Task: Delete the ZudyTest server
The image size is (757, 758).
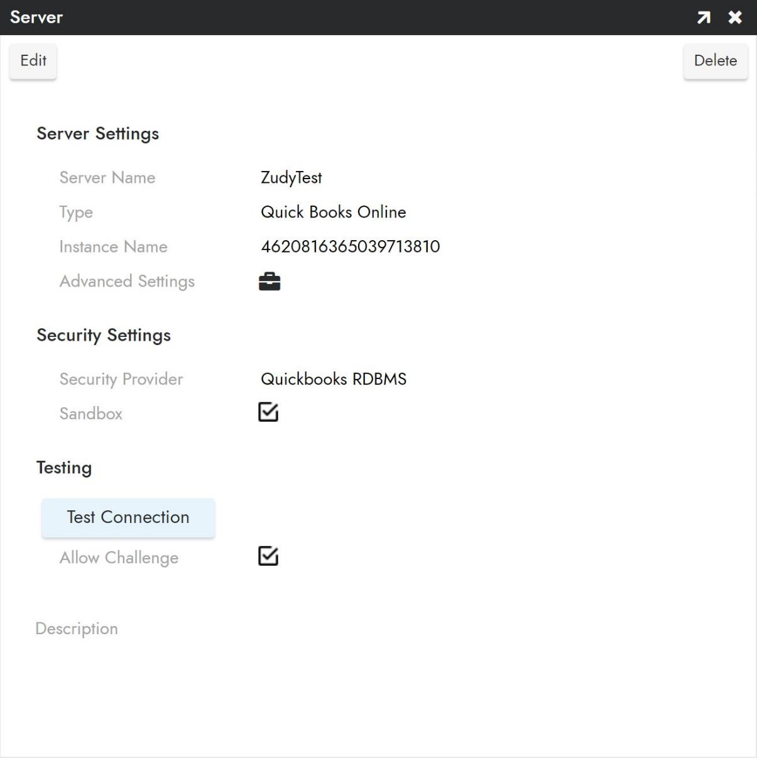Action: coord(715,60)
